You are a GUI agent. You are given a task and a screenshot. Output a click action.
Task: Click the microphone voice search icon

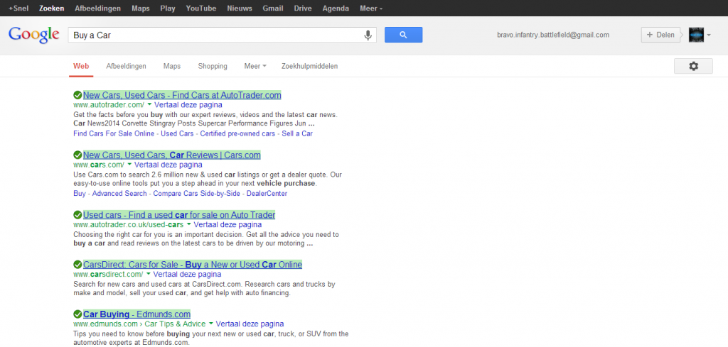pyautogui.click(x=368, y=35)
